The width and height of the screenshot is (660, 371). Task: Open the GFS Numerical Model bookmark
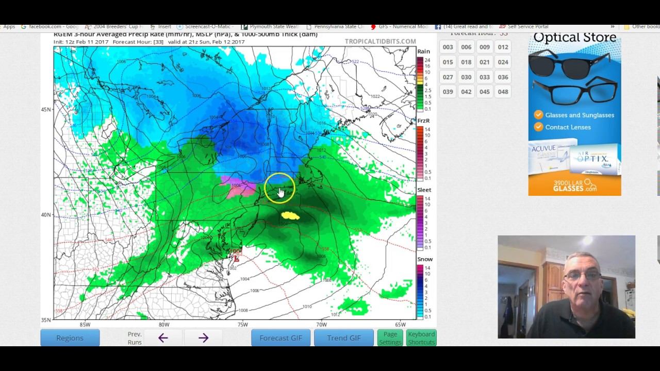(399, 26)
